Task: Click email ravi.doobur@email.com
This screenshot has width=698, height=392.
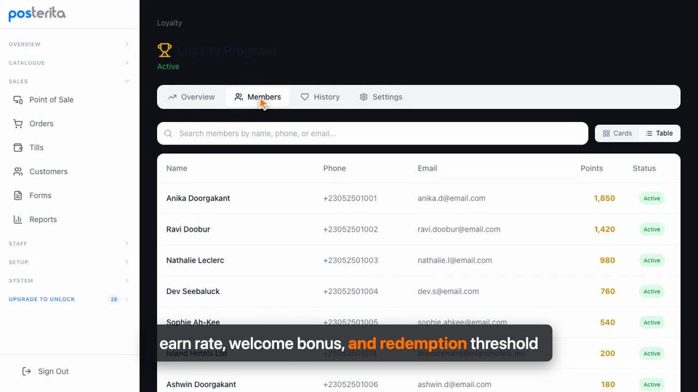Action: [x=459, y=229]
